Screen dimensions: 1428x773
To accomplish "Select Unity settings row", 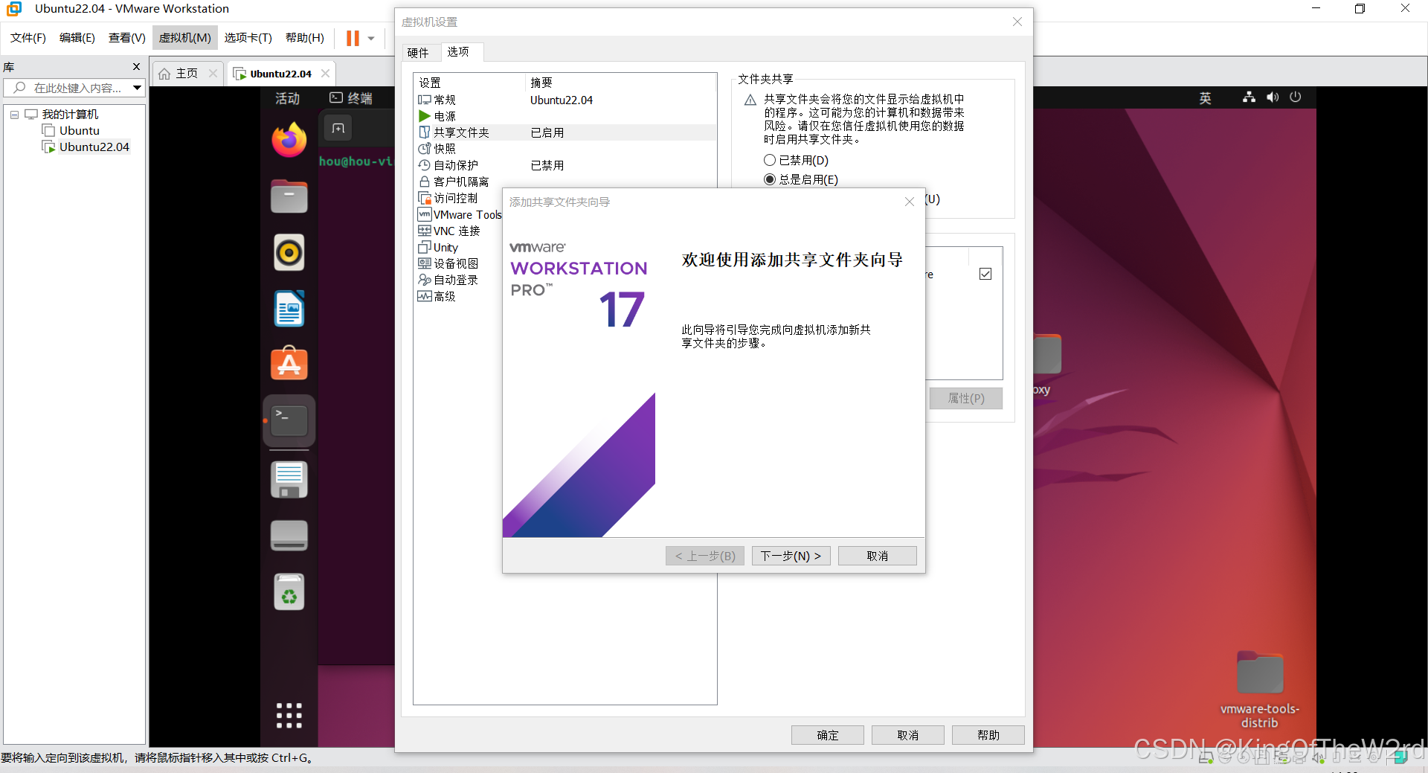I will [459, 247].
